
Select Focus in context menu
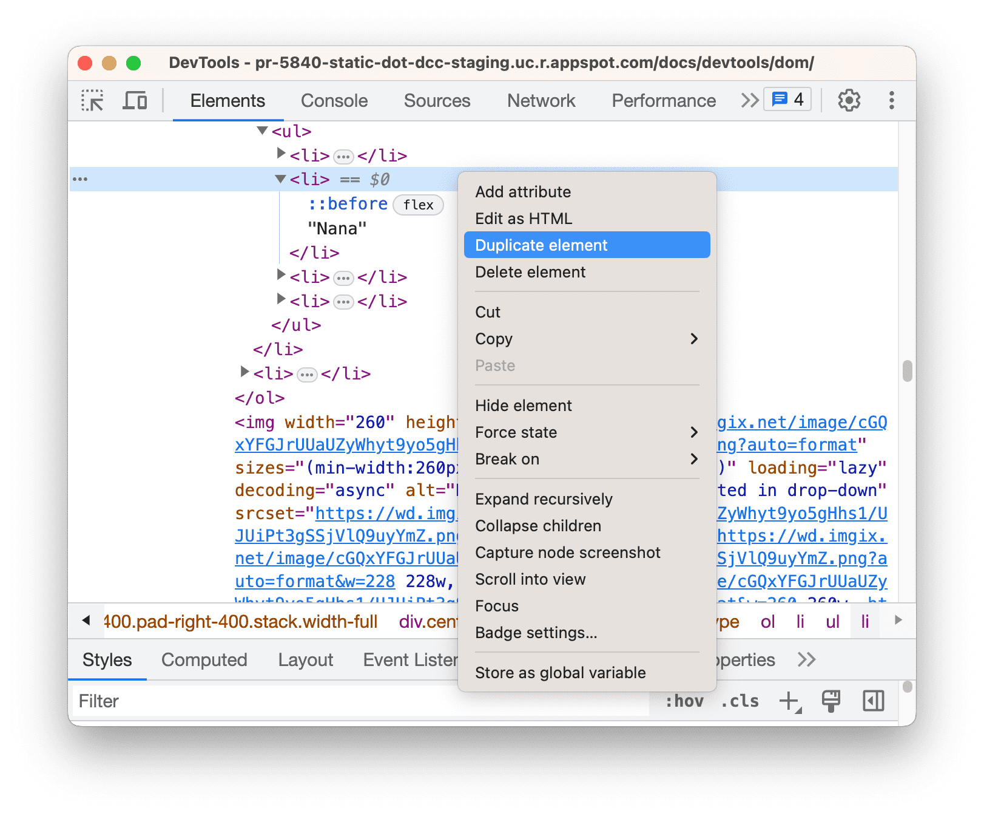[x=587, y=606]
